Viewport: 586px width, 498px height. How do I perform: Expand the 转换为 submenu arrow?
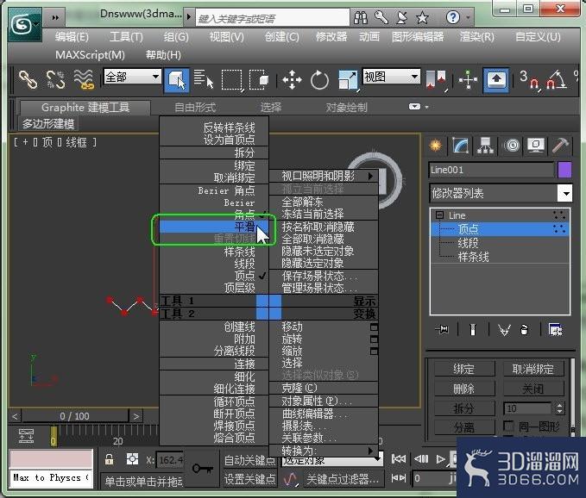(x=370, y=451)
